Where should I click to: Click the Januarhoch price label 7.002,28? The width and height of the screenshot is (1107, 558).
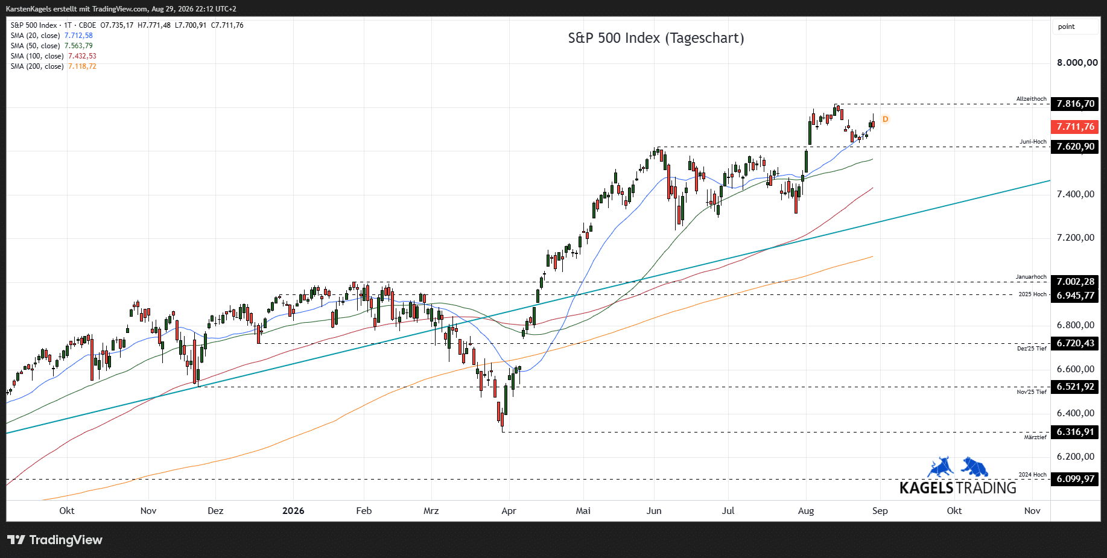tap(1075, 282)
